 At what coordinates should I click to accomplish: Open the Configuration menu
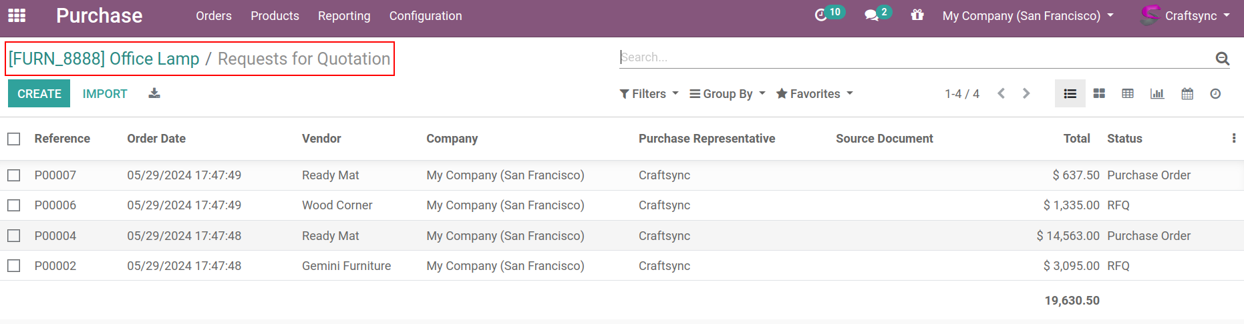click(426, 16)
